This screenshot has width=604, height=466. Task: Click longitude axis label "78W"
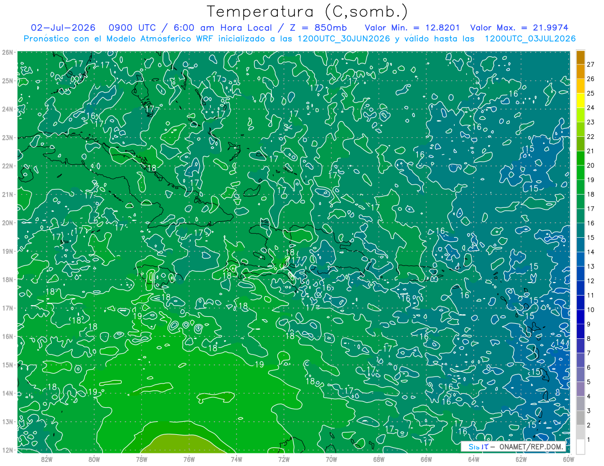(141, 459)
